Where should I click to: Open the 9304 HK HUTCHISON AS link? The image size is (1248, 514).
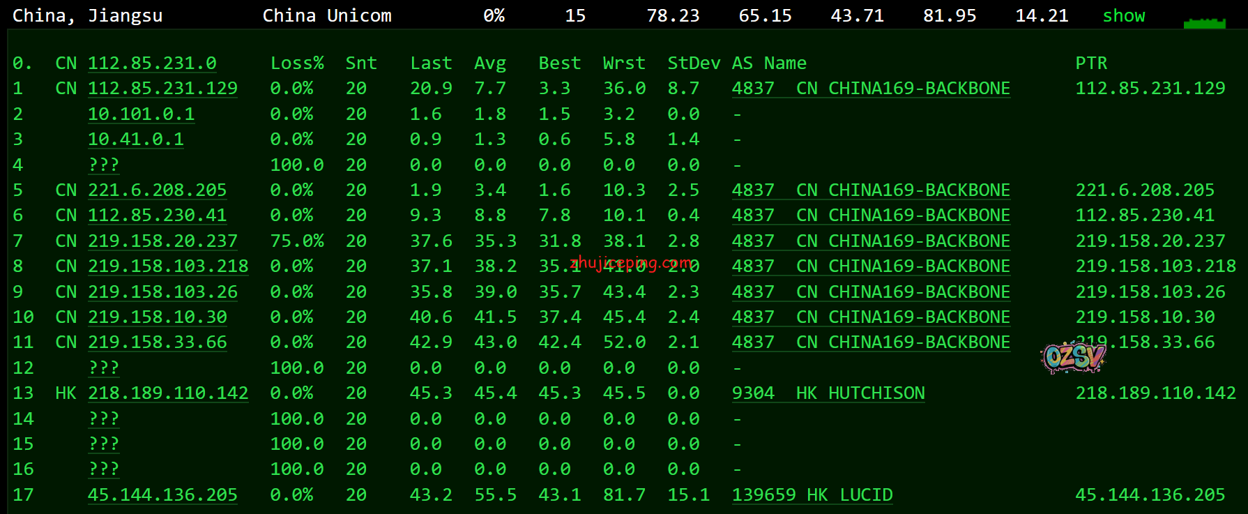(828, 393)
